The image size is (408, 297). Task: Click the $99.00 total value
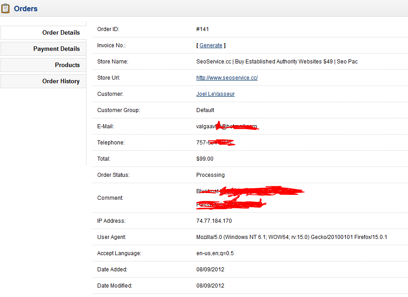point(205,159)
